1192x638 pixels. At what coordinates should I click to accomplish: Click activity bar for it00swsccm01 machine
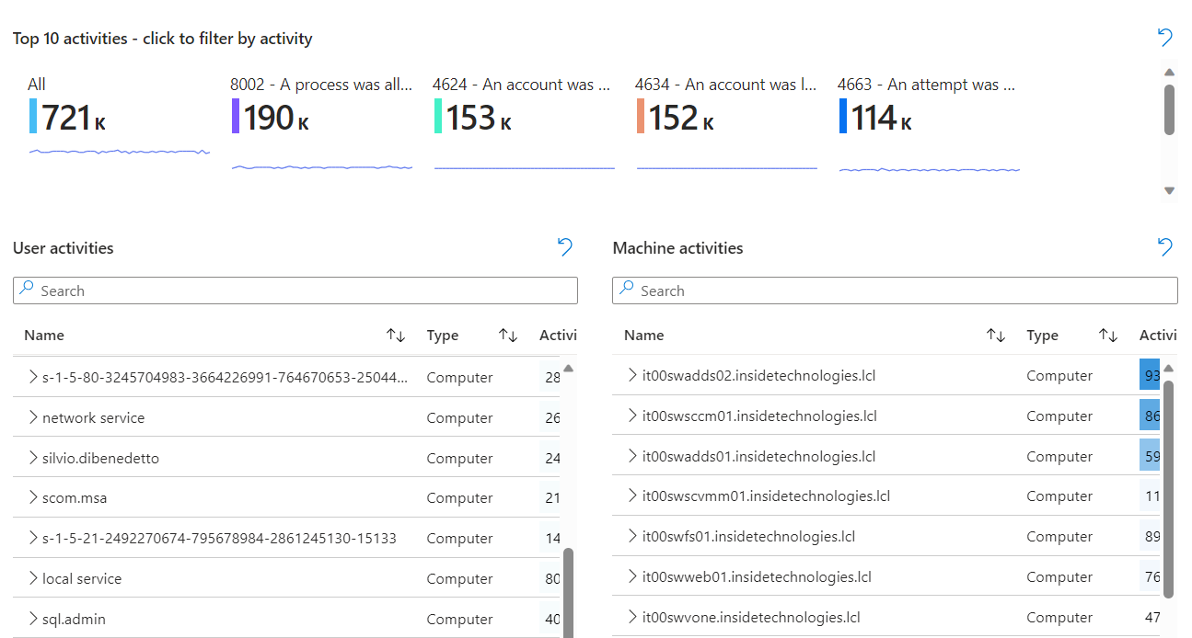pyautogui.click(x=1150, y=416)
